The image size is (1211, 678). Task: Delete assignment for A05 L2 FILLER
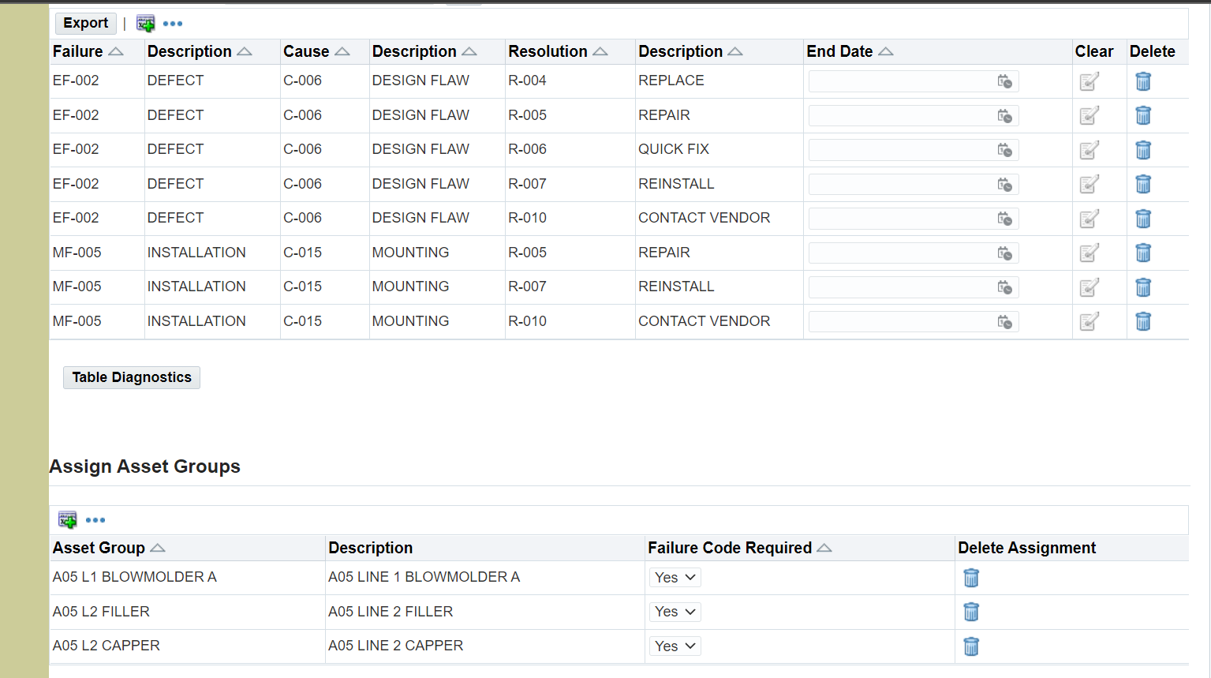pos(971,612)
